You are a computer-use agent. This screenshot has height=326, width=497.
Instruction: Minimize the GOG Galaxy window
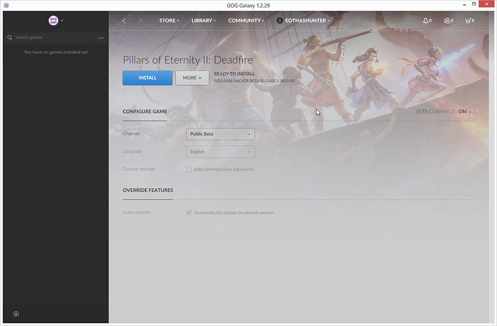[x=464, y=4]
